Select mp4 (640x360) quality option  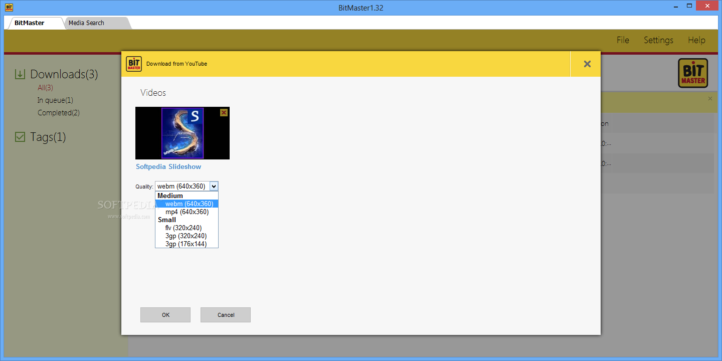pos(187,212)
